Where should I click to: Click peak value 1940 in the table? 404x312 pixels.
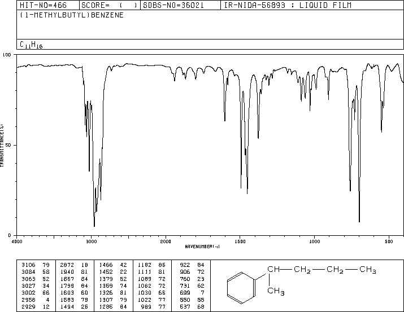[x=67, y=272]
